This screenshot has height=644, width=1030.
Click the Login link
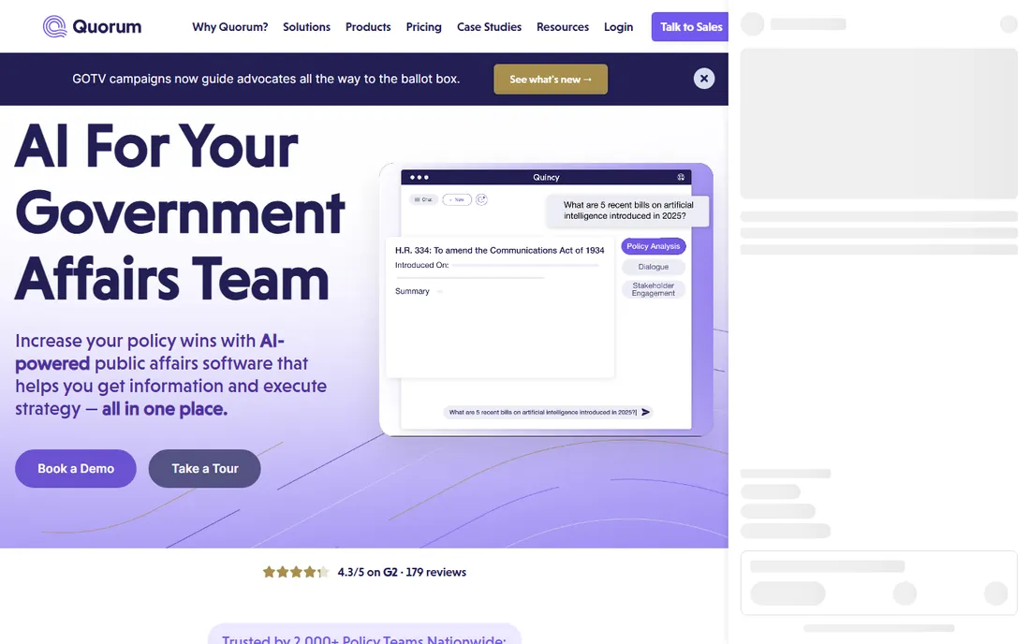619,27
